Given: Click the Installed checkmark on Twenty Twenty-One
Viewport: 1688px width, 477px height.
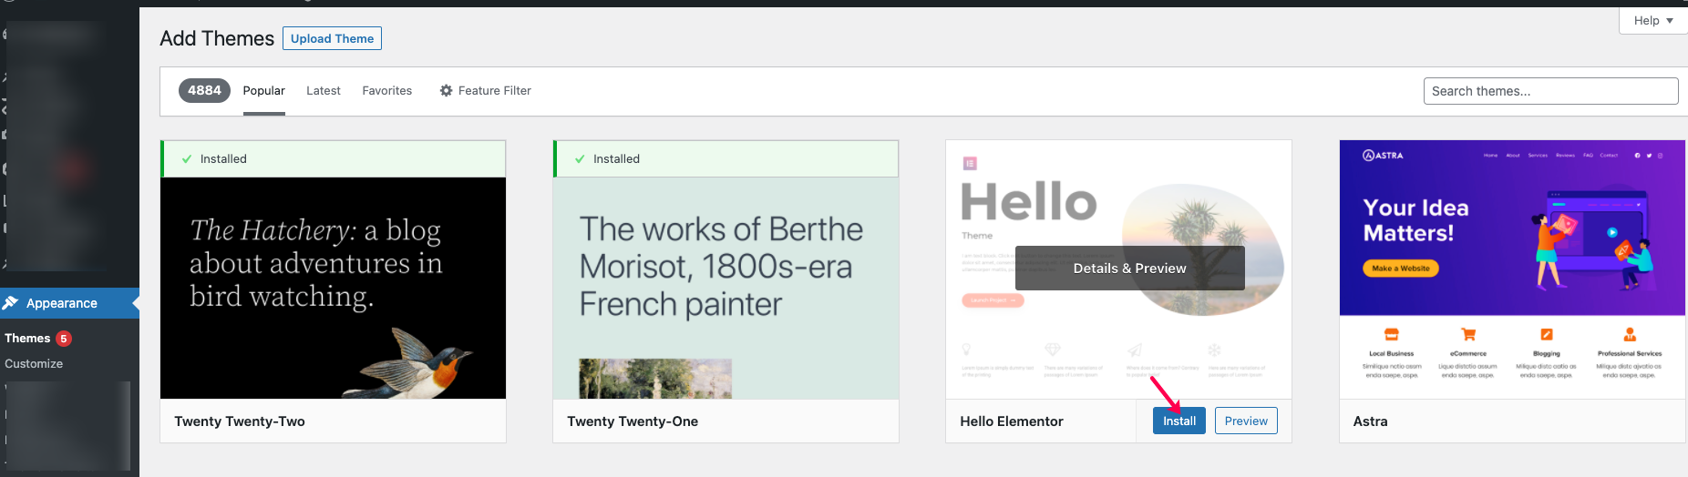Looking at the screenshot, I should [580, 158].
